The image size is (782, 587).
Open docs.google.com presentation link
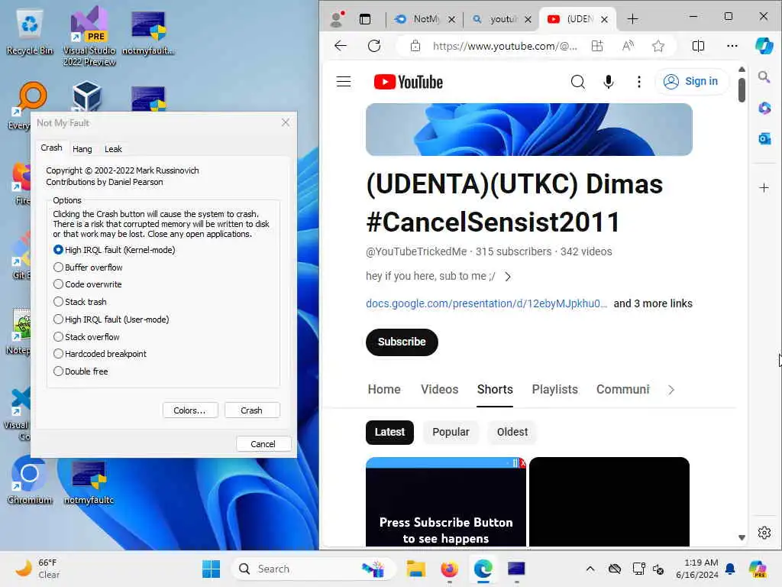click(x=486, y=303)
